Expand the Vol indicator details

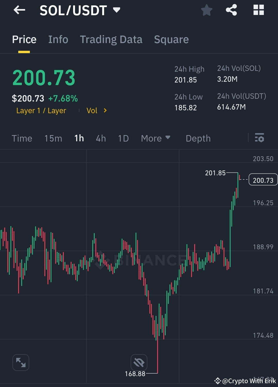[x=97, y=110]
